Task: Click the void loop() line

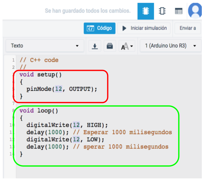Action: coord(39,110)
